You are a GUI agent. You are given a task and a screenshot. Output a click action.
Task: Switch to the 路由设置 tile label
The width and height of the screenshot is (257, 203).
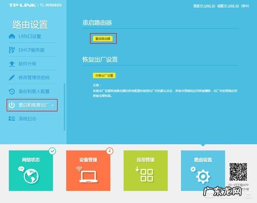coord(203,159)
